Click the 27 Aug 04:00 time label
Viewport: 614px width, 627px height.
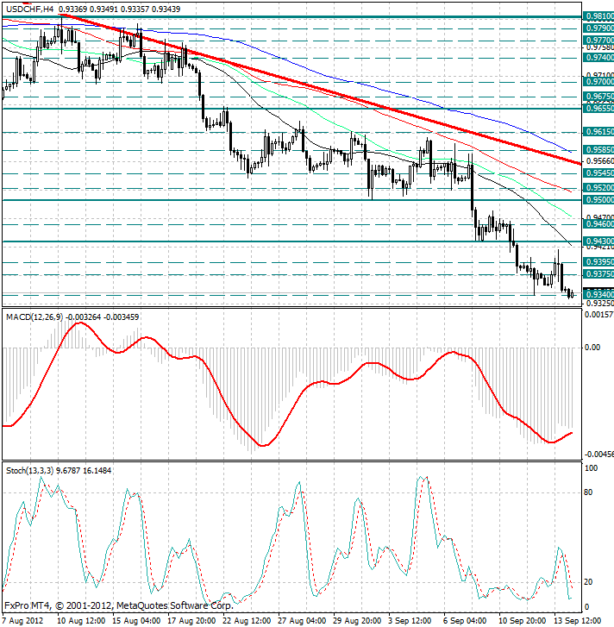(302, 621)
